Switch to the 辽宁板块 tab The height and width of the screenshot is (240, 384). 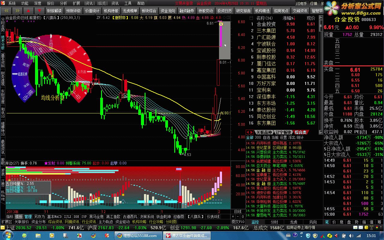point(283,132)
